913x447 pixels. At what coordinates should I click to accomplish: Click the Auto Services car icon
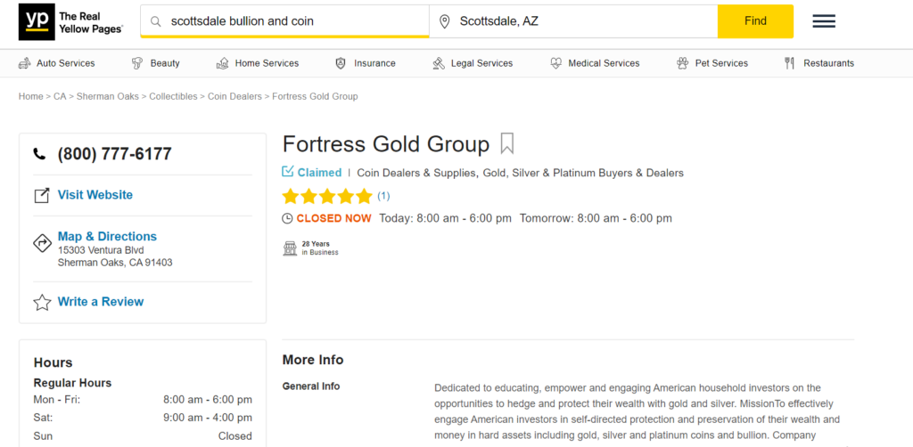point(24,63)
